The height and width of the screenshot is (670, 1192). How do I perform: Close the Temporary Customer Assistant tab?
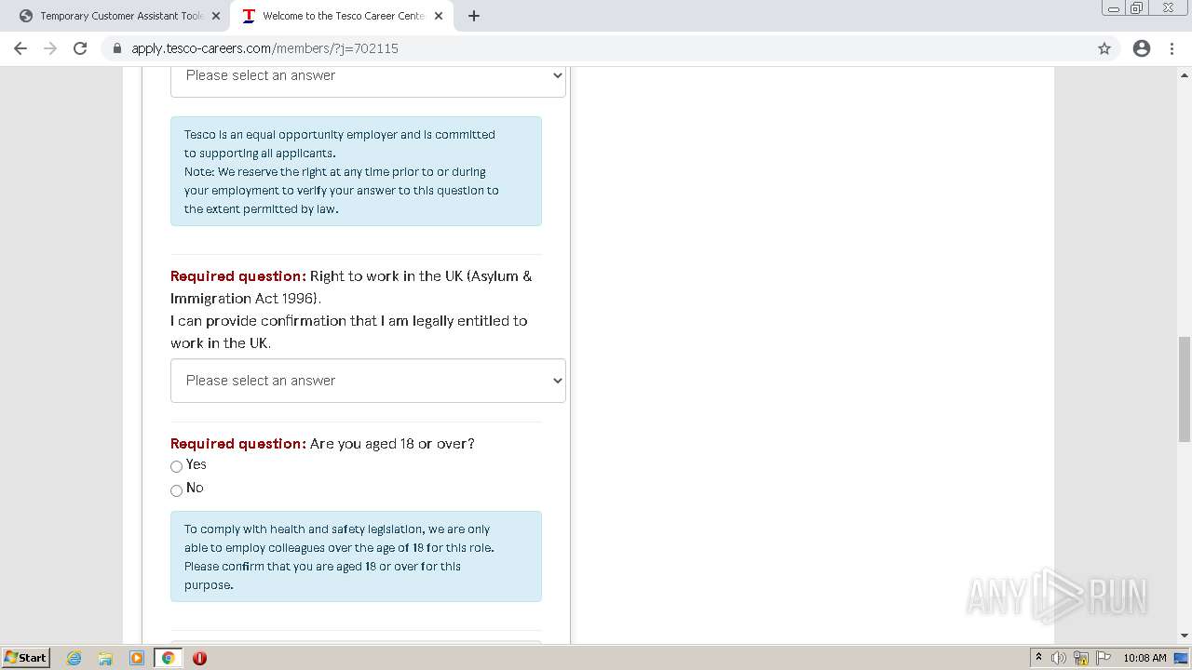216,16
